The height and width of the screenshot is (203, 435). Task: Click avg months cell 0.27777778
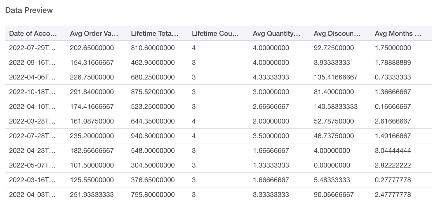393,180
